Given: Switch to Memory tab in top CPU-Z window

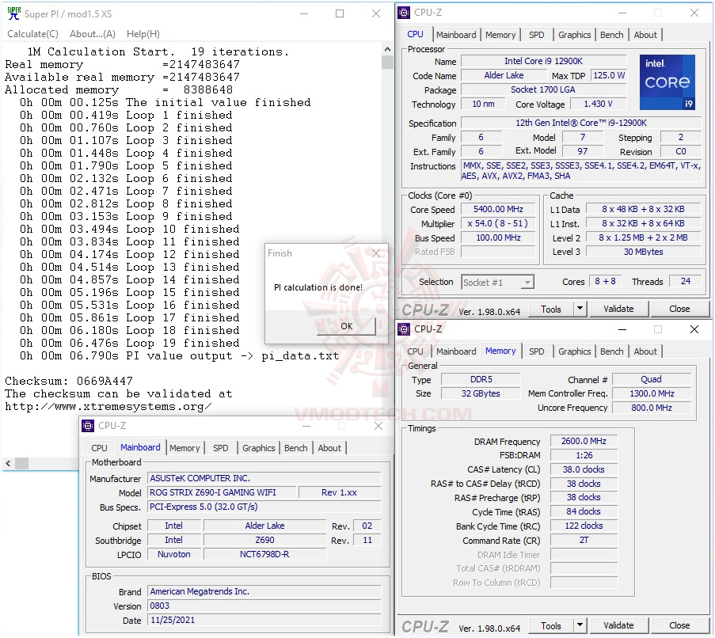Looking at the screenshot, I should click(x=500, y=35).
